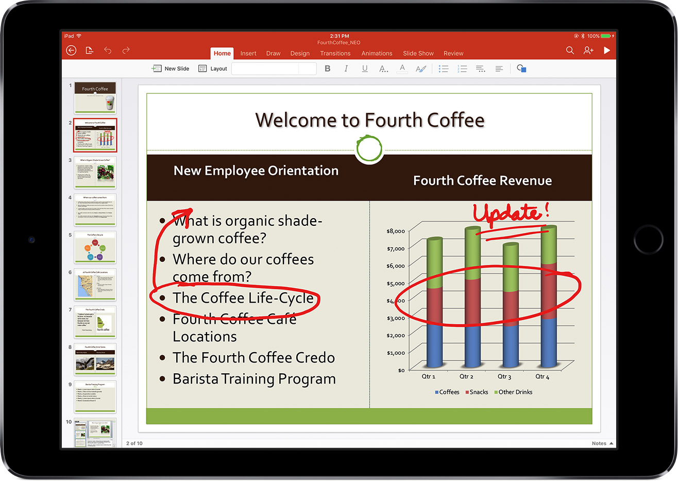Toggle underline formatting
The image size is (678, 481).
pos(365,69)
